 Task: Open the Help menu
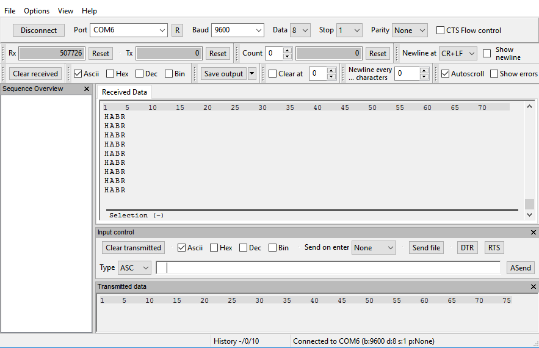[89, 10]
